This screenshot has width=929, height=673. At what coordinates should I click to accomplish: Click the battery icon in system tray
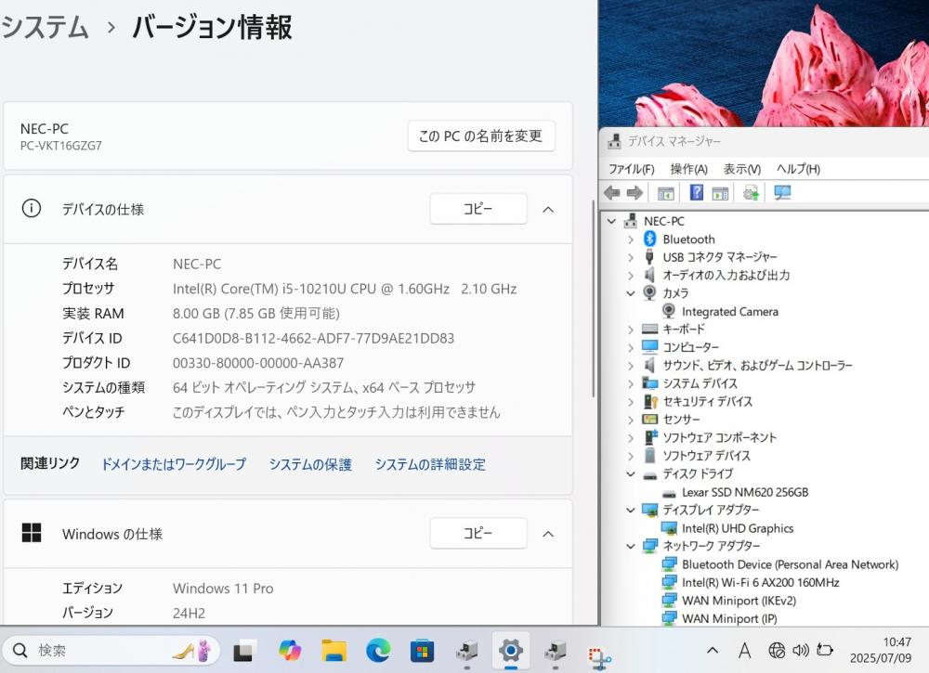click(x=825, y=650)
